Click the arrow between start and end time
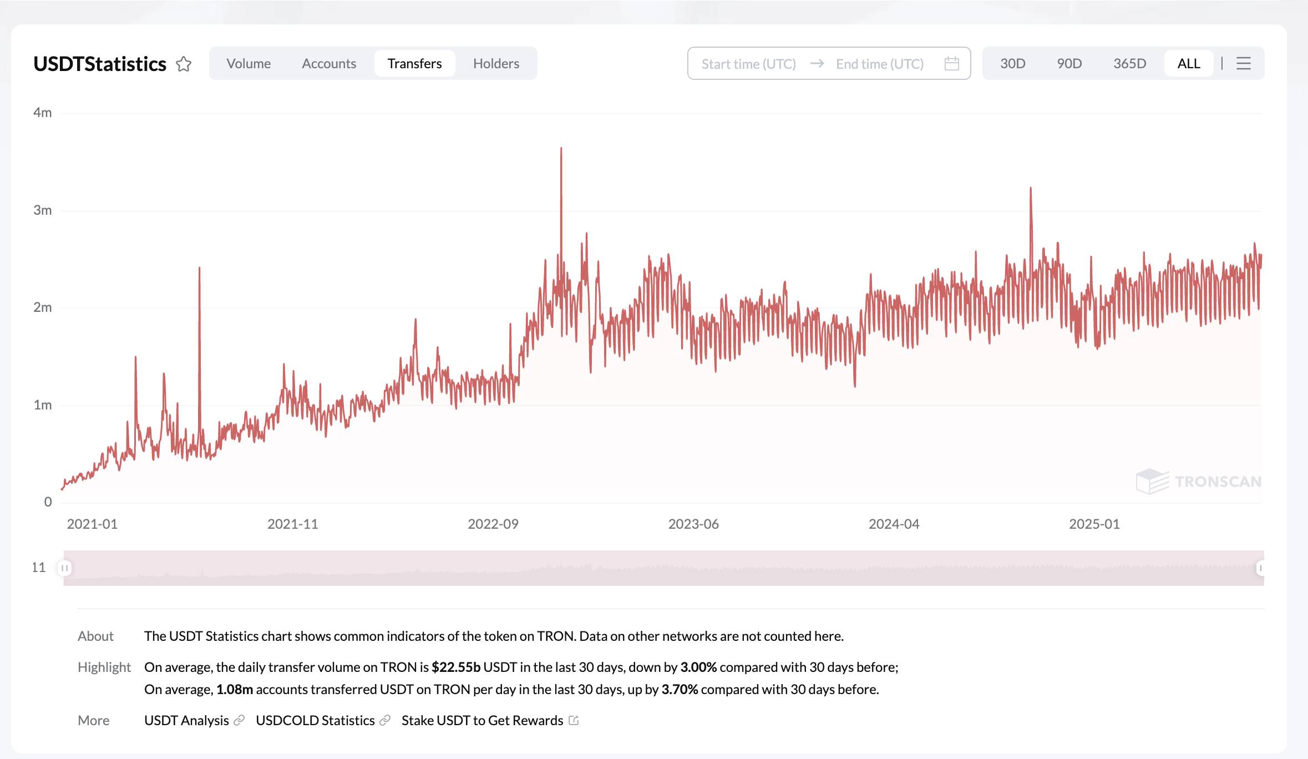This screenshot has height=759, width=1308. (x=817, y=64)
